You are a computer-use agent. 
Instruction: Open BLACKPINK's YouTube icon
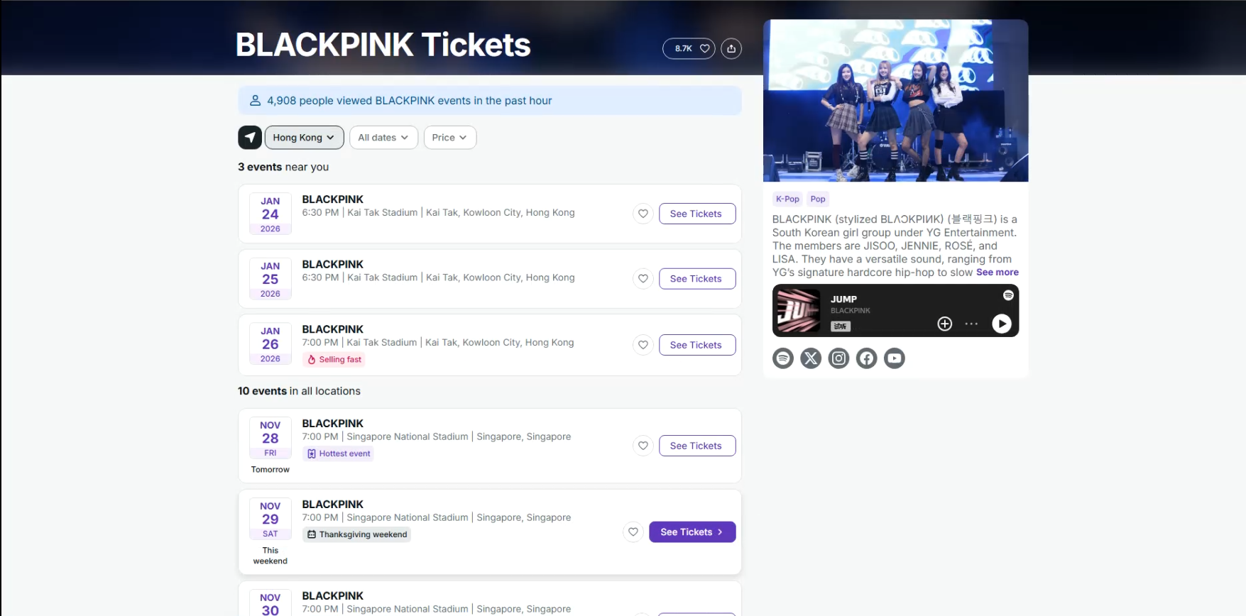tap(895, 358)
